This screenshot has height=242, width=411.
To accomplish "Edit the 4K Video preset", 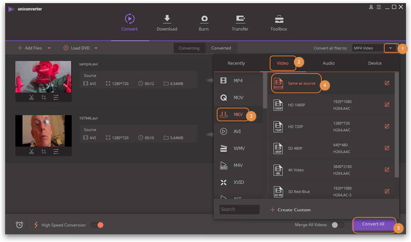I will (387, 170).
